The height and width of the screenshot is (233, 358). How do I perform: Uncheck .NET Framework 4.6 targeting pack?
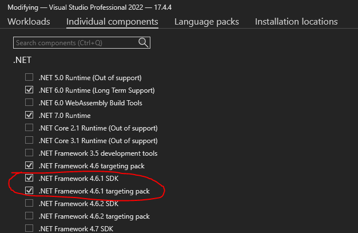point(29,165)
